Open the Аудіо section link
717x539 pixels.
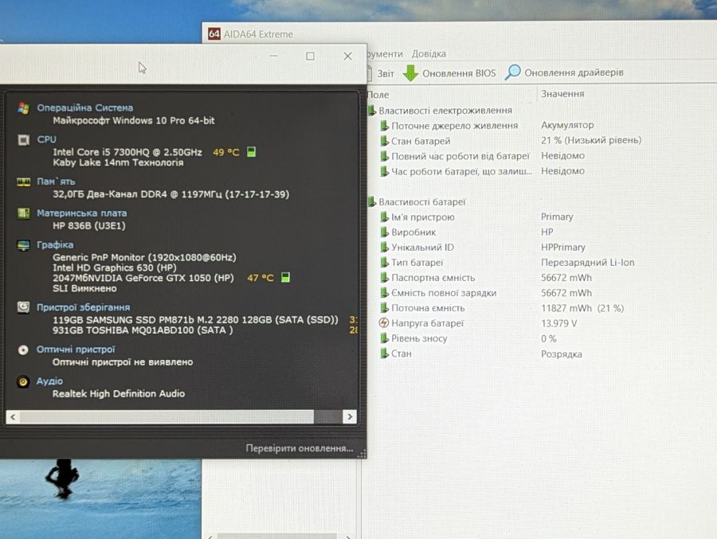(49, 381)
